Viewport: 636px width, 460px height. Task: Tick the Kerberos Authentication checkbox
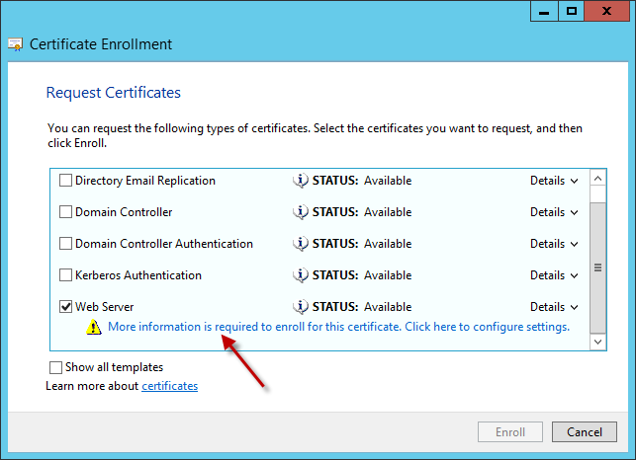66,275
